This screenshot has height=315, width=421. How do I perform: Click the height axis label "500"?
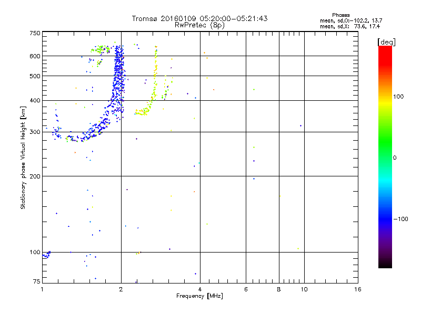coord(35,76)
